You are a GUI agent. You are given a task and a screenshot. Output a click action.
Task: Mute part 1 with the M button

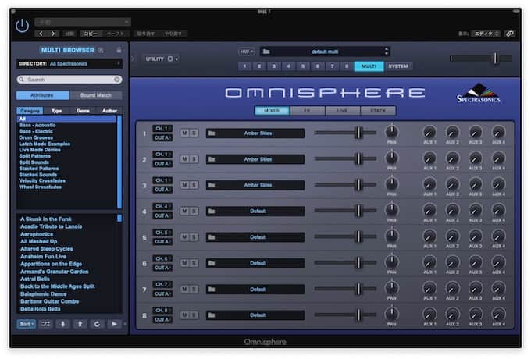click(184, 133)
